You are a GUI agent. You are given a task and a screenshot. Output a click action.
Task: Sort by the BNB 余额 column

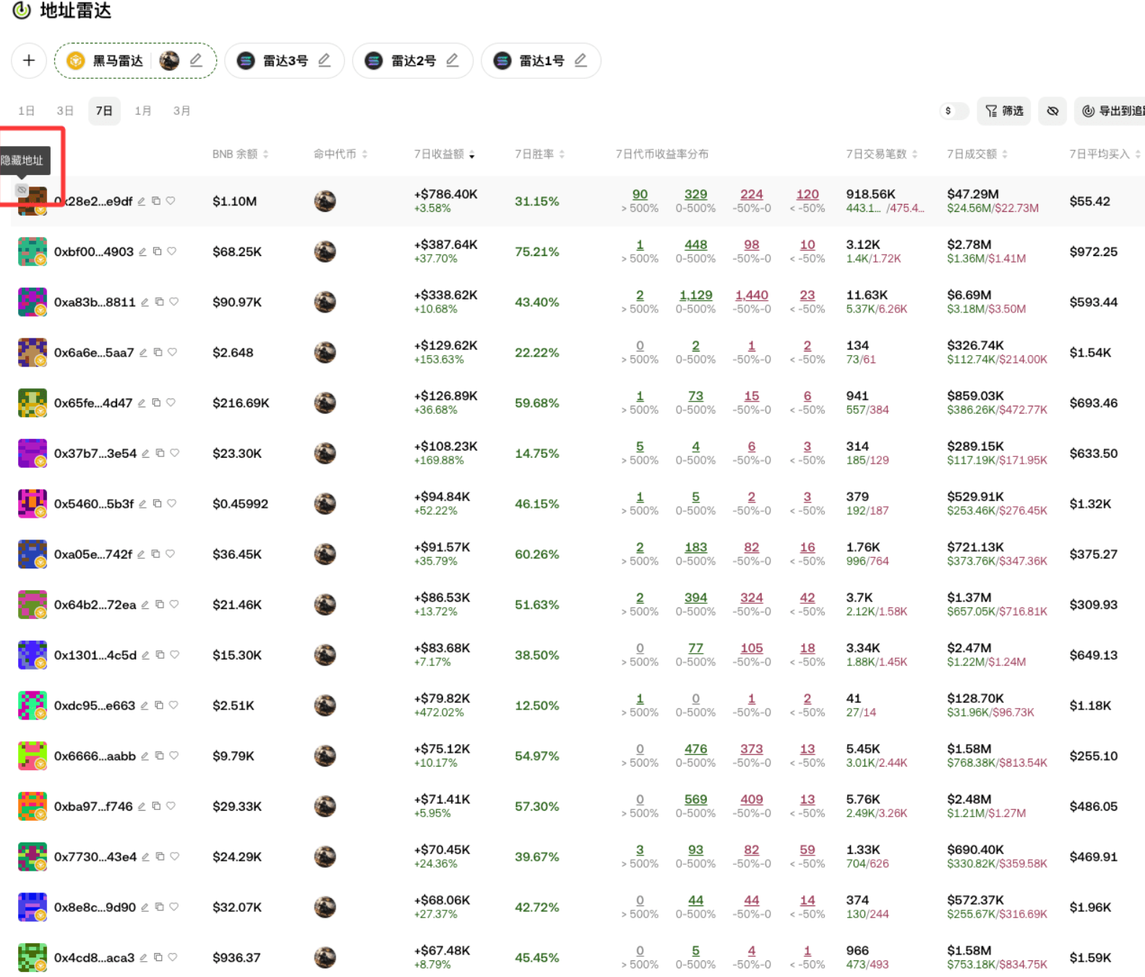[240, 154]
